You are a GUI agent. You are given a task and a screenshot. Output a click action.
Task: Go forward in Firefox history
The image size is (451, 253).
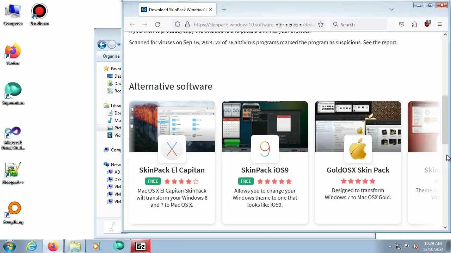(x=144, y=25)
